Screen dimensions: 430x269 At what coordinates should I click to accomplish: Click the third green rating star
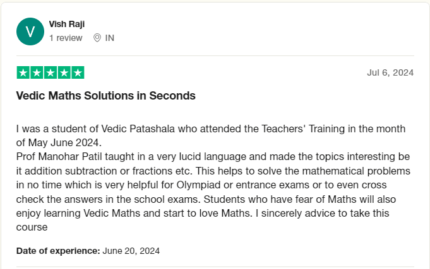point(51,72)
